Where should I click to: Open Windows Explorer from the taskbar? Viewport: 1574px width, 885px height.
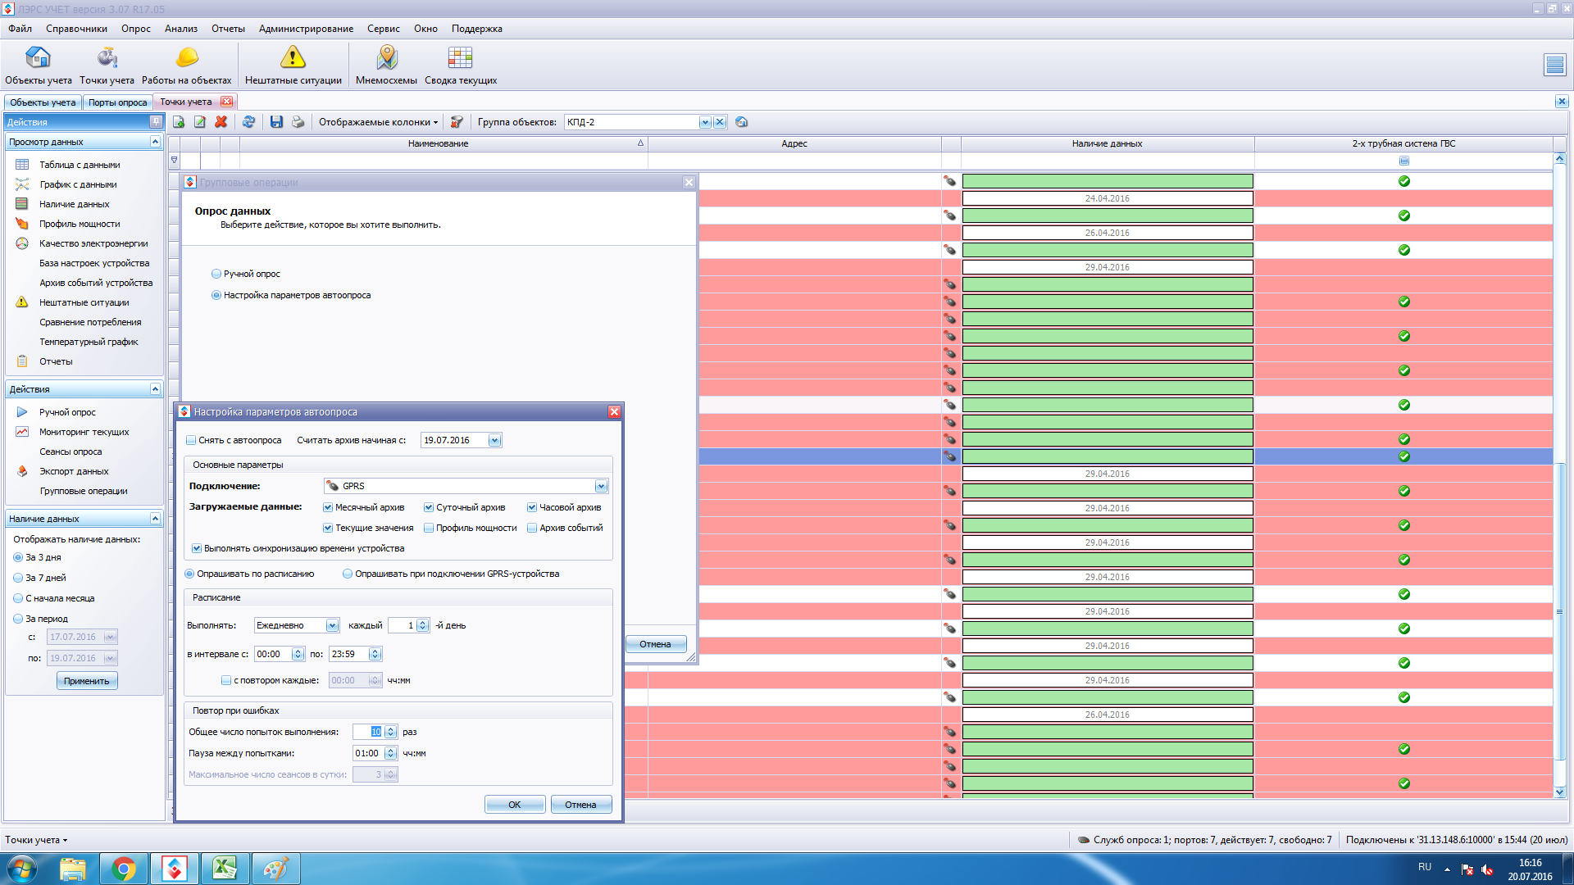click(73, 869)
